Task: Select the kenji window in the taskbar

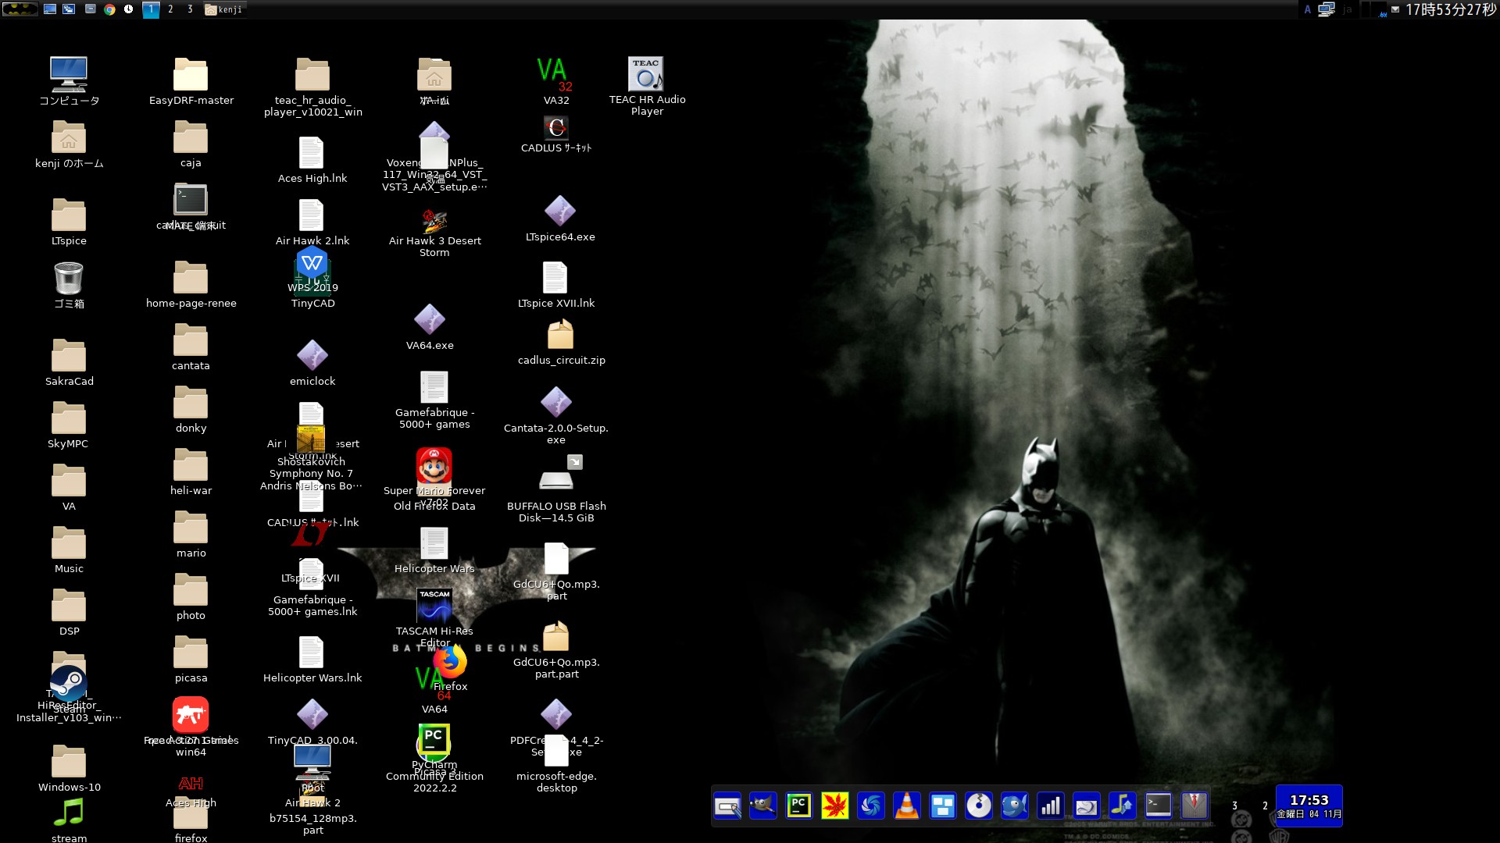Action: coord(225,9)
